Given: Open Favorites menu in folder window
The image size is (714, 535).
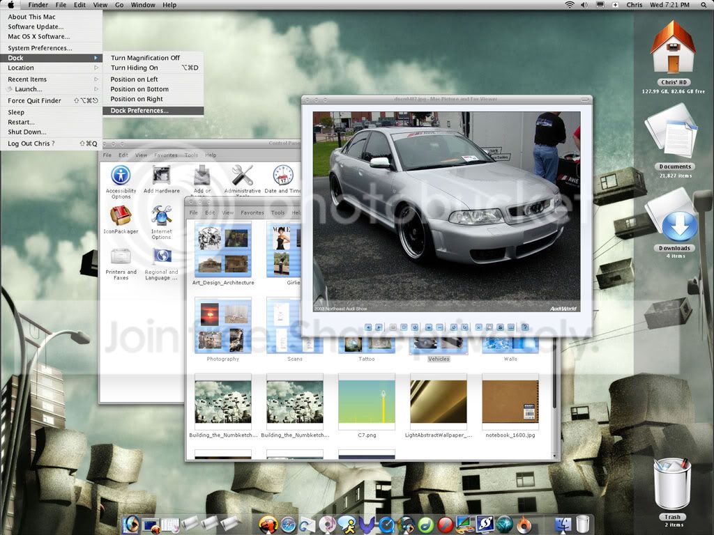Looking at the screenshot, I should pos(252,212).
